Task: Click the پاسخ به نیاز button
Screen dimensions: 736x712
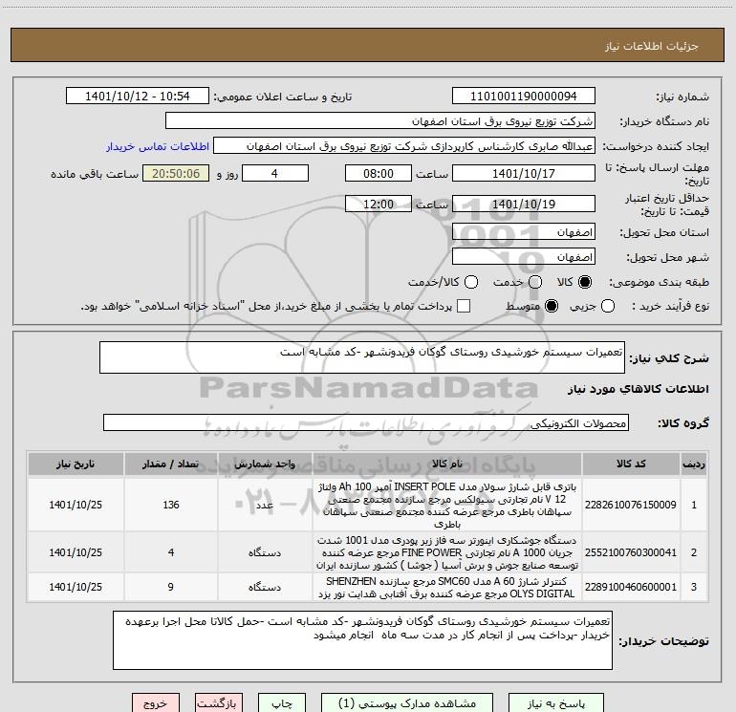Action: click(556, 703)
